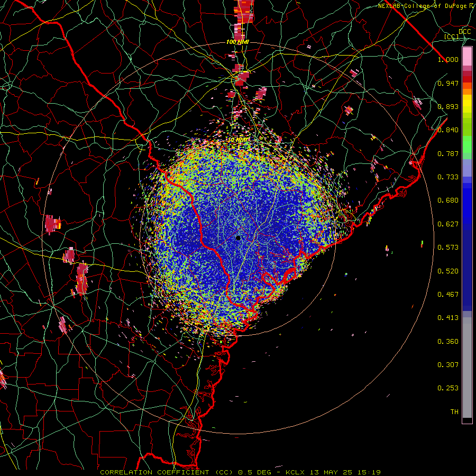Screen dimensions: 476x476
Task: Pick the gray swatch of the color scale
Action: pos(467,368)
